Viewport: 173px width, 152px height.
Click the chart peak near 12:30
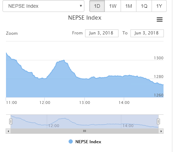(64, 60)
